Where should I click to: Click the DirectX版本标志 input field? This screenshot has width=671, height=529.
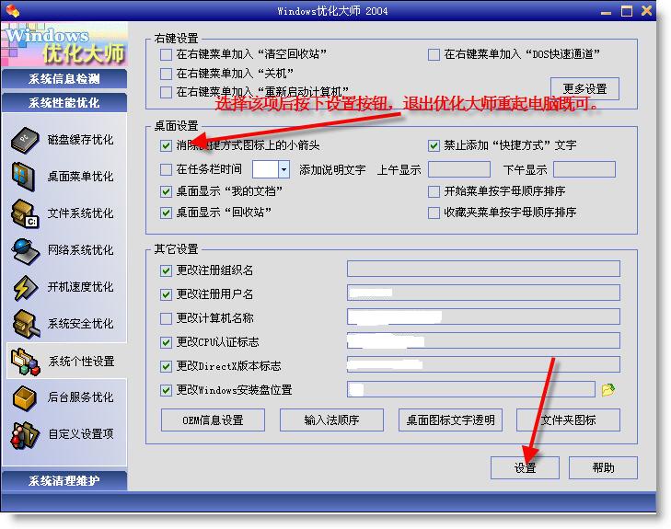pos(483,365)
